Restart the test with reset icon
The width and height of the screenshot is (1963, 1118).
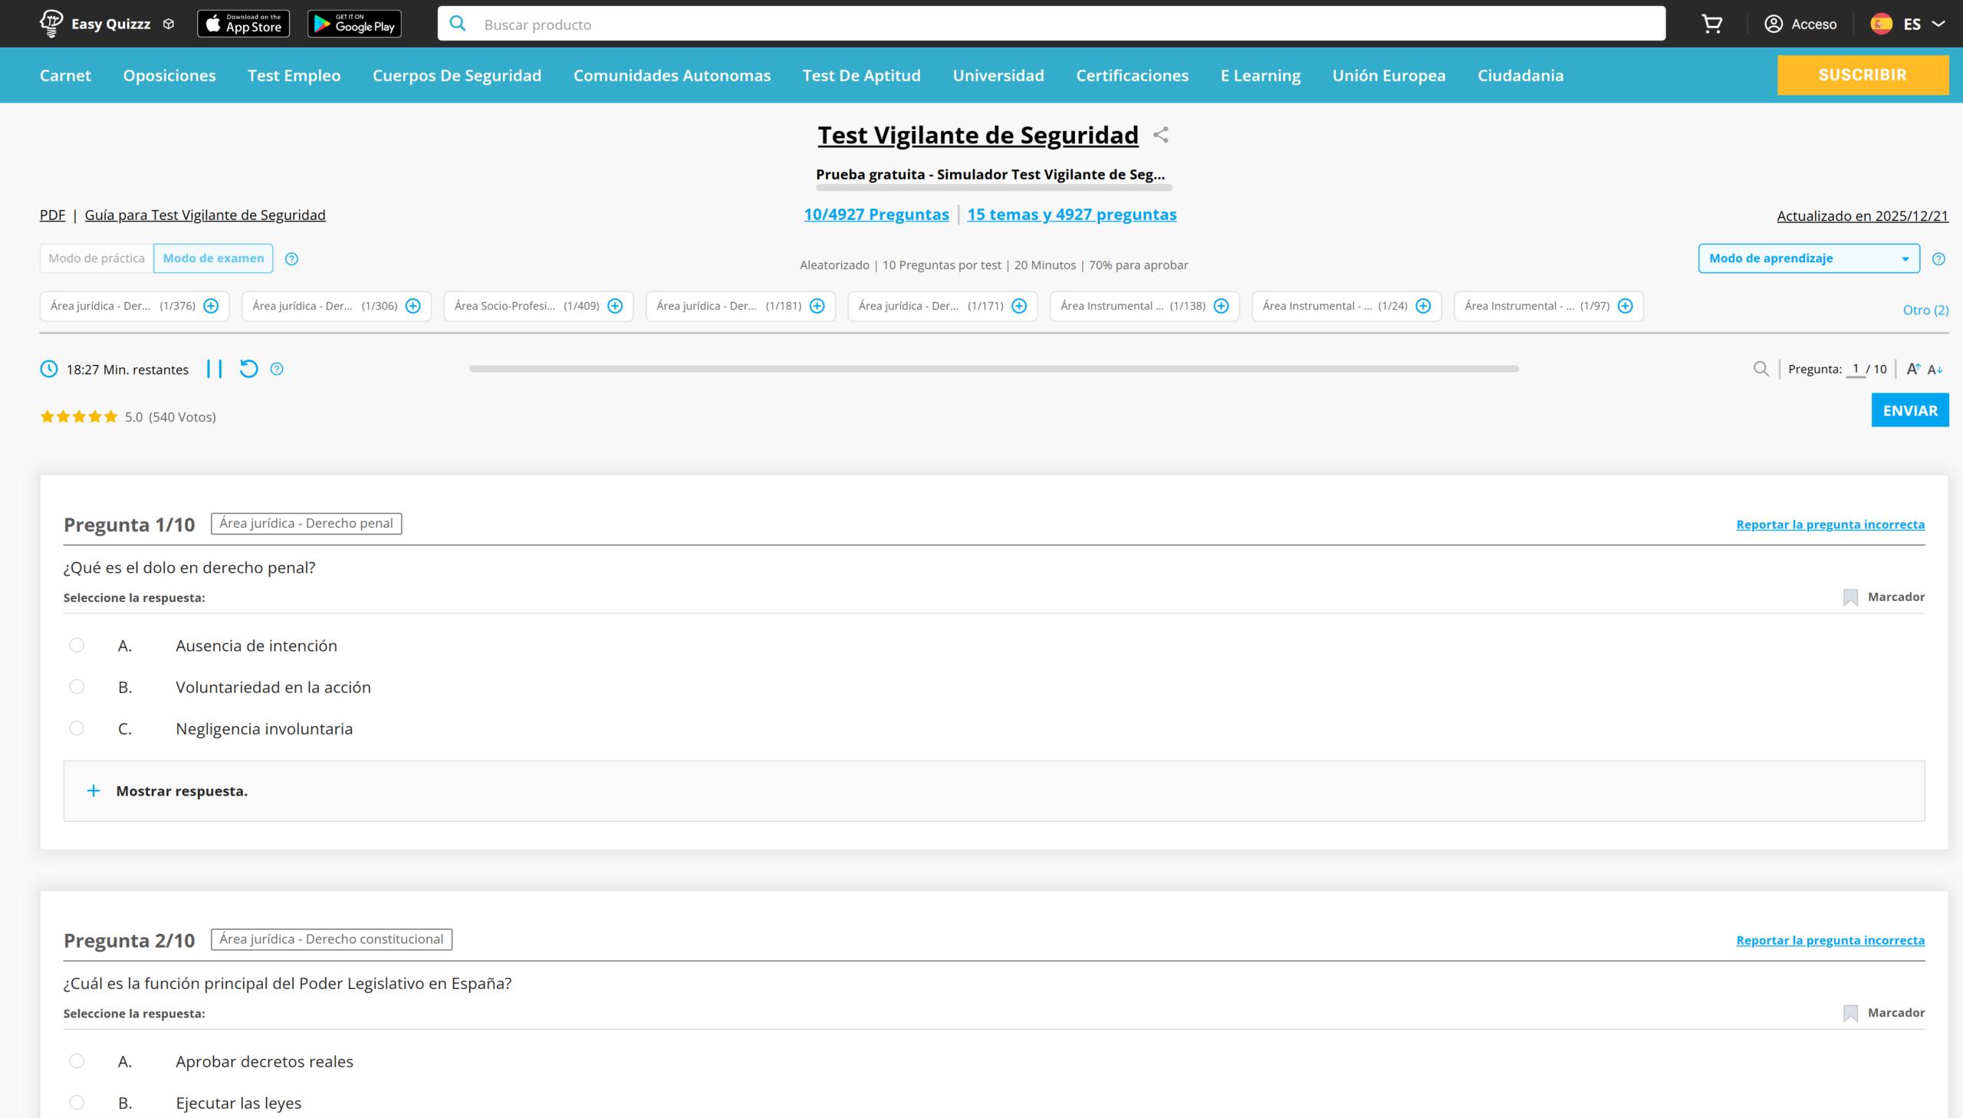pyautogui.click(x=248, y=370)
